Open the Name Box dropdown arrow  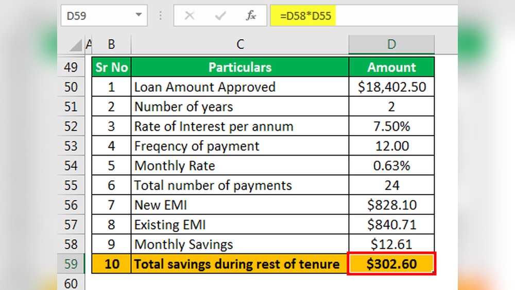tap(139, 15)
